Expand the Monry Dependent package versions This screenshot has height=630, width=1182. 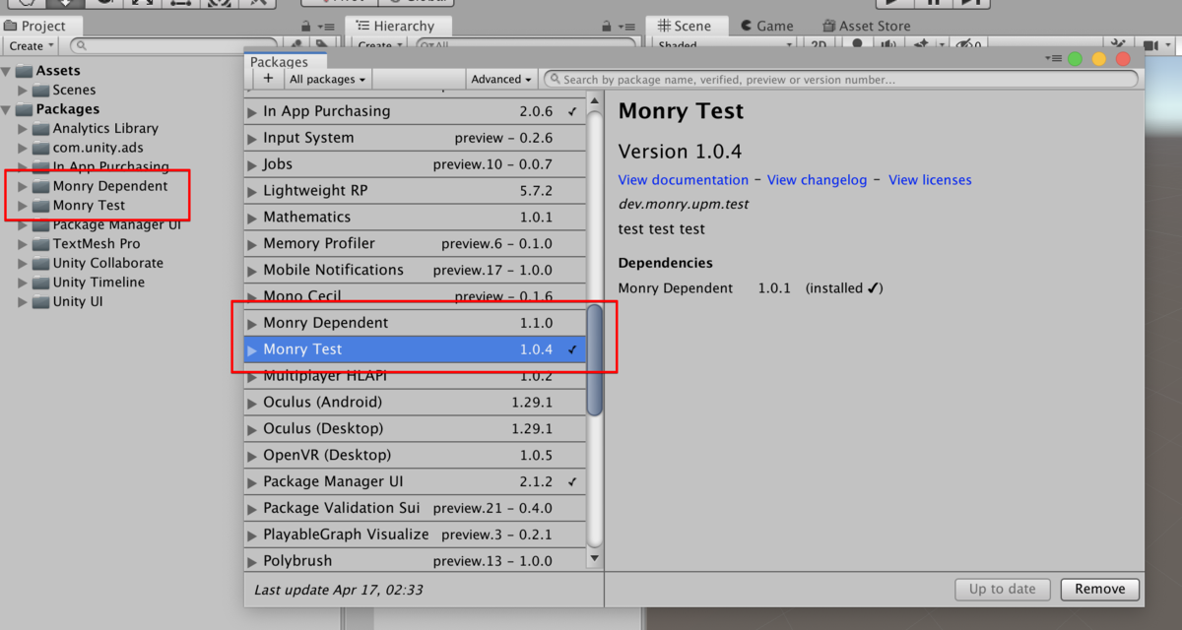[x=253, y=324]
